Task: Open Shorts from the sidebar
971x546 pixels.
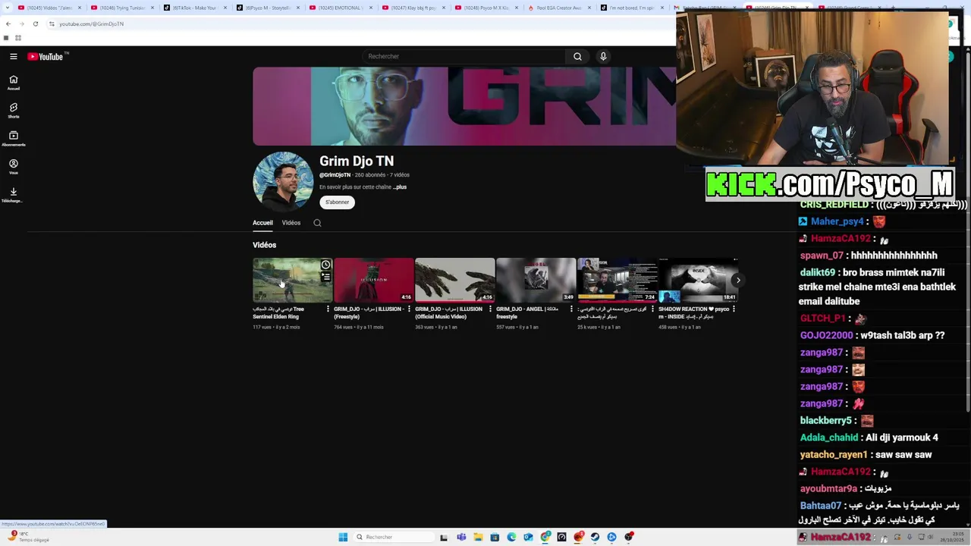Action: 13,111
